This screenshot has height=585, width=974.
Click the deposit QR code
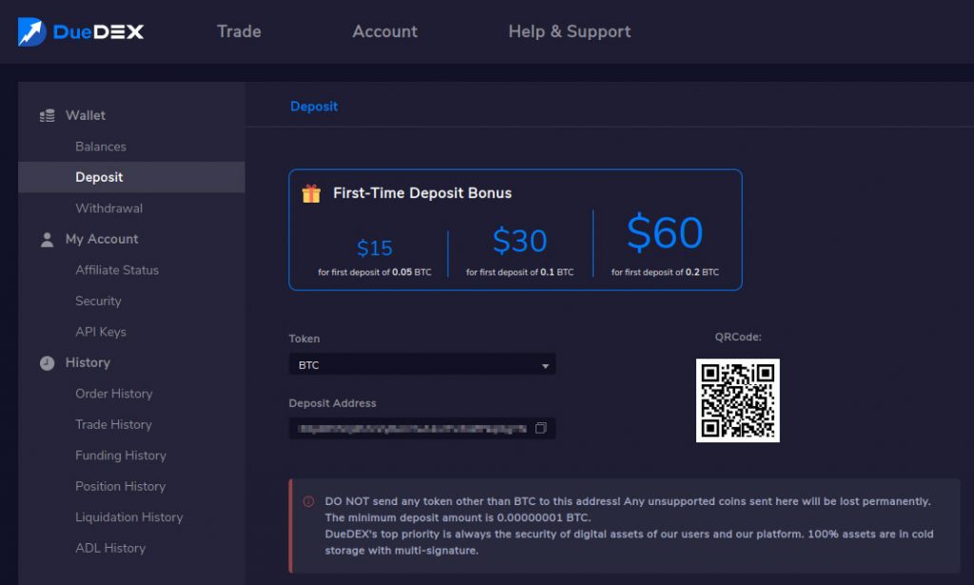(737, 400)
